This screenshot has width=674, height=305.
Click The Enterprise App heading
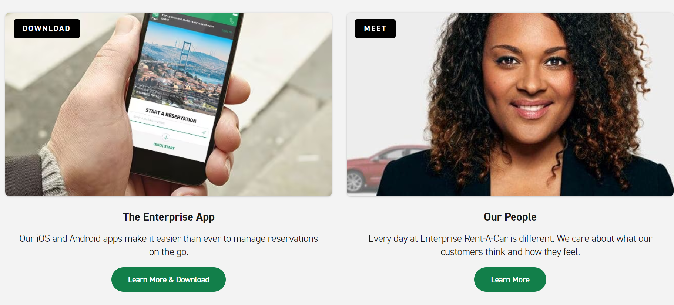coord(168,217)
